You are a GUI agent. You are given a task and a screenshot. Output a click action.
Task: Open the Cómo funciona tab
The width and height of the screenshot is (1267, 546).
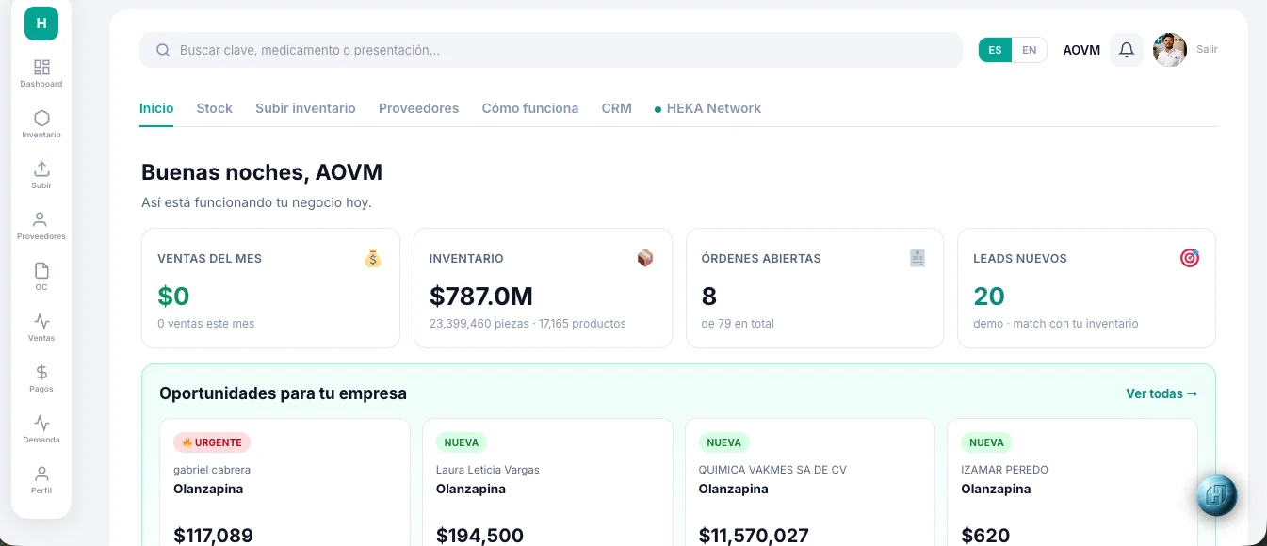530,108
